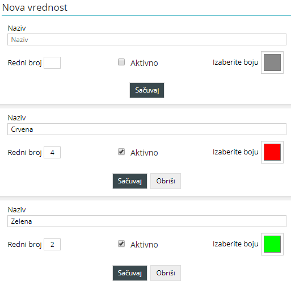
Task: Uncheck Aktivno for the Zelena entry
Action: 121,244
